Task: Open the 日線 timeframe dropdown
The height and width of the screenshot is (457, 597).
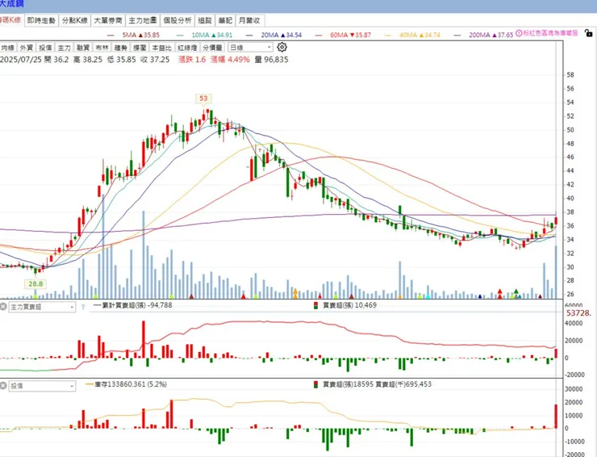Action: (x=250, y=48)
